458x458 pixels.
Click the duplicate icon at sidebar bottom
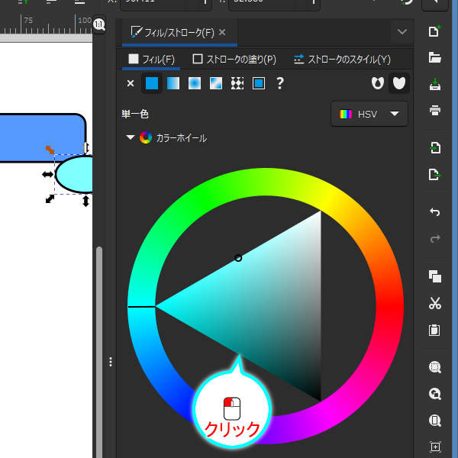(434, 447)
